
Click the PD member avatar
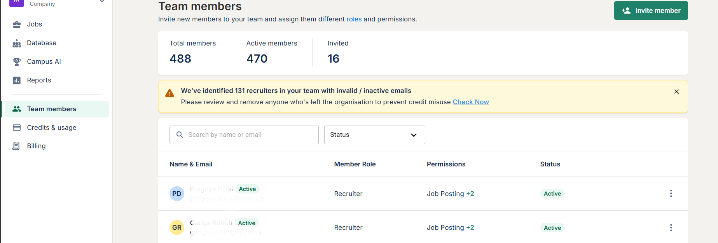pyautogui.click(x=177, y=194)
